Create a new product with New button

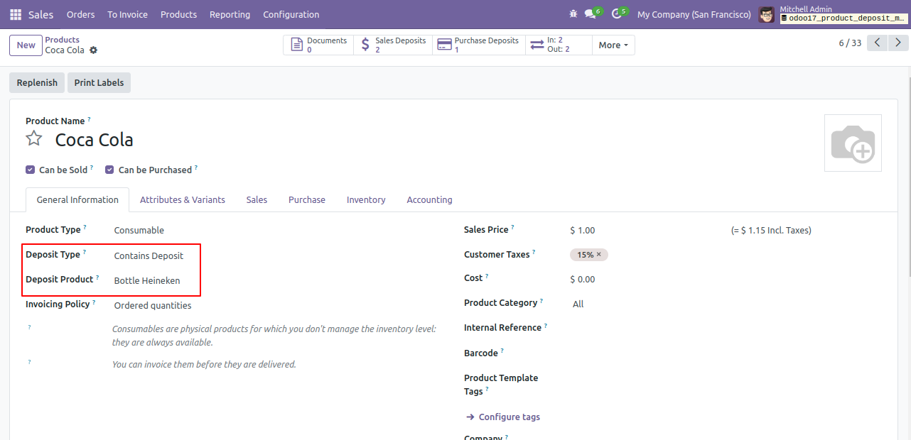pos(26,45)
